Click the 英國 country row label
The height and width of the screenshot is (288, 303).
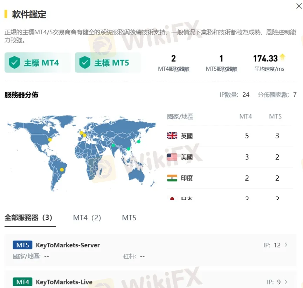pyautogui.click(x=187, y=136)
